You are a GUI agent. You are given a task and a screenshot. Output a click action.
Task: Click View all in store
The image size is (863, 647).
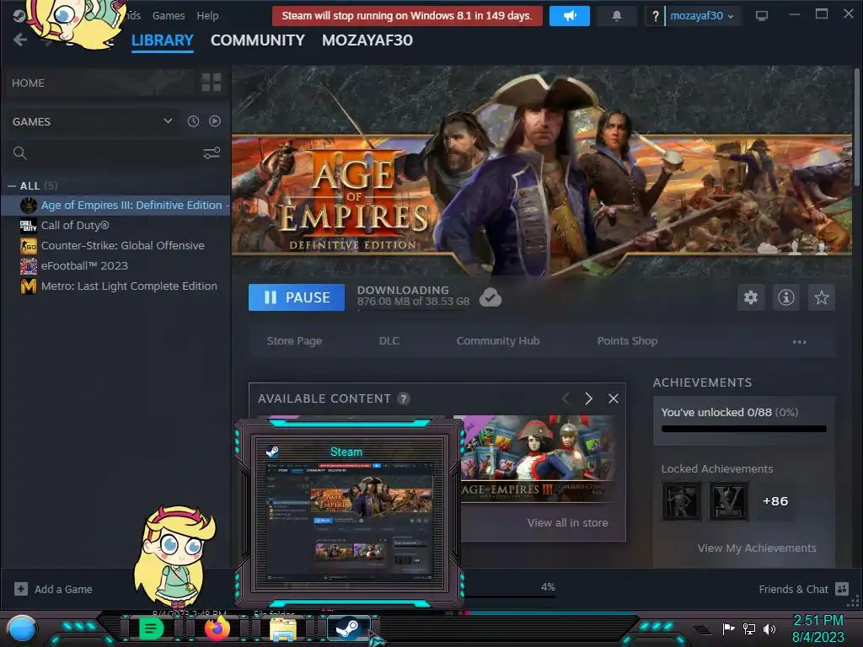point(567,522)
